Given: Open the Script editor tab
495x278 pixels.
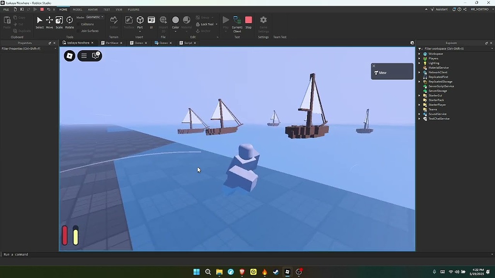Looking at the screenshot, I should (187, 42).
